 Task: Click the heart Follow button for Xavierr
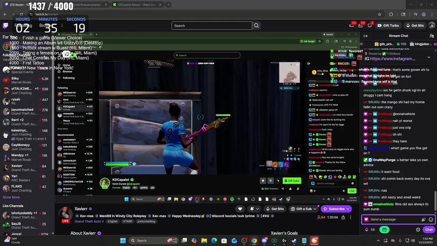point(240,209)
